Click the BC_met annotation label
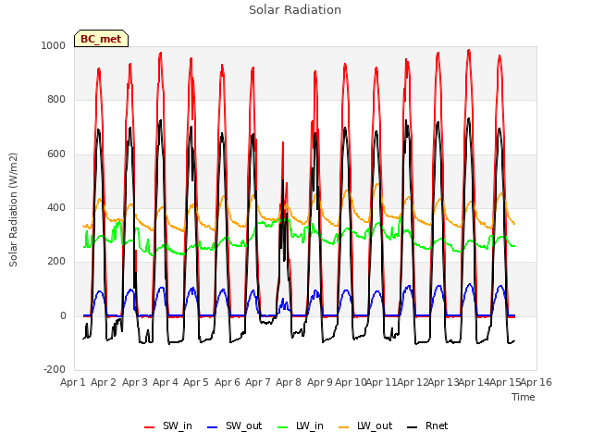Viewport: 592px width, 444px height. point(101,39)
